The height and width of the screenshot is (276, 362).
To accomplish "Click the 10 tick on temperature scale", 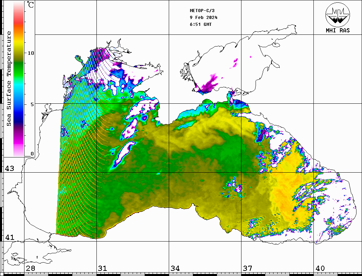I will click(x=31, y=53).
